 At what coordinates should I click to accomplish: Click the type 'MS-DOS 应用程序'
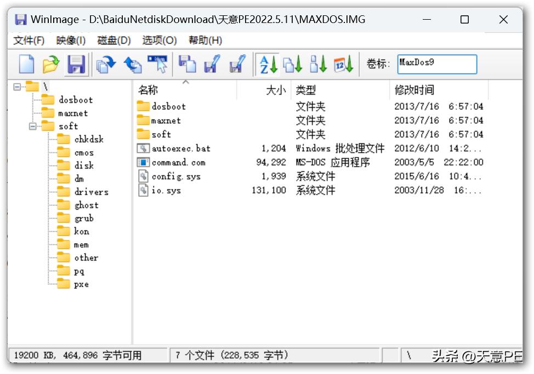tap(333, 162)
